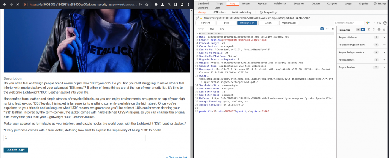
Task: Click the padlock icon before request URL
Action: [201, 18]
